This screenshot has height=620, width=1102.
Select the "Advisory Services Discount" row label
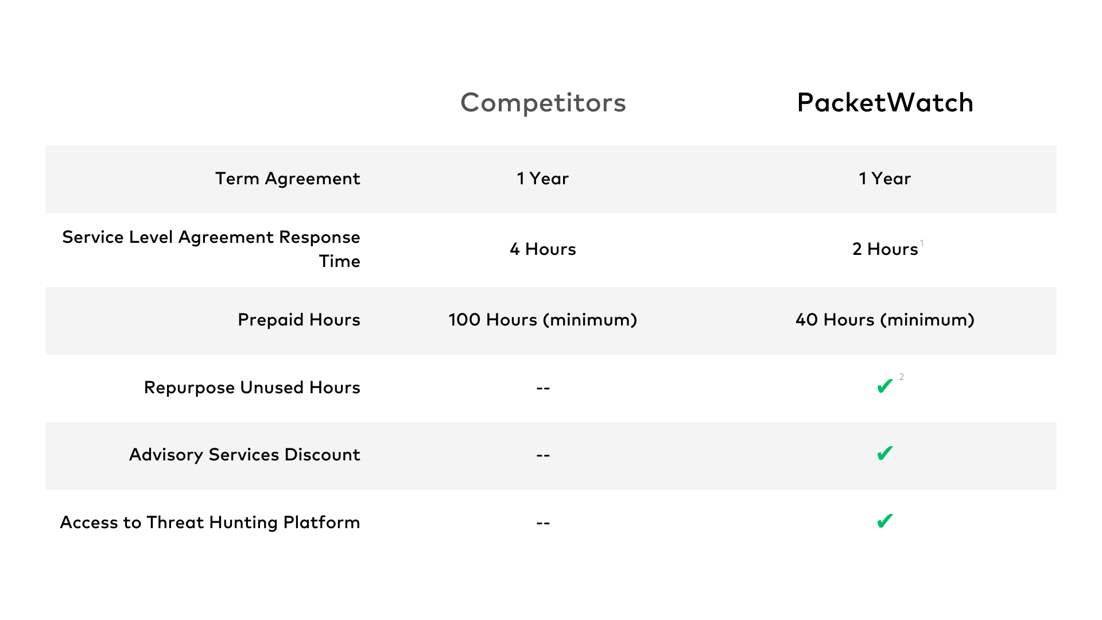[245, 455]
